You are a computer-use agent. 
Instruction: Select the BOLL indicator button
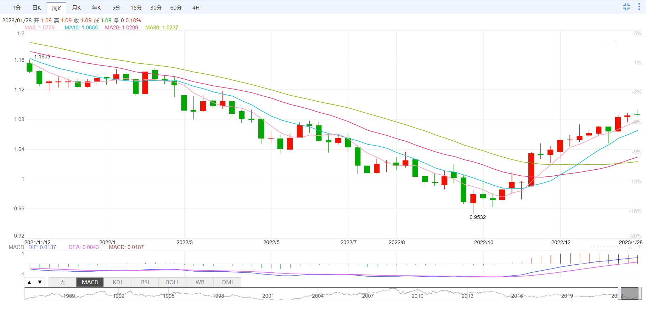coord(173,282)
